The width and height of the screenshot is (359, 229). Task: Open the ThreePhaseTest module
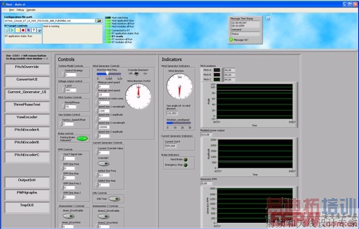click(27, 107)
